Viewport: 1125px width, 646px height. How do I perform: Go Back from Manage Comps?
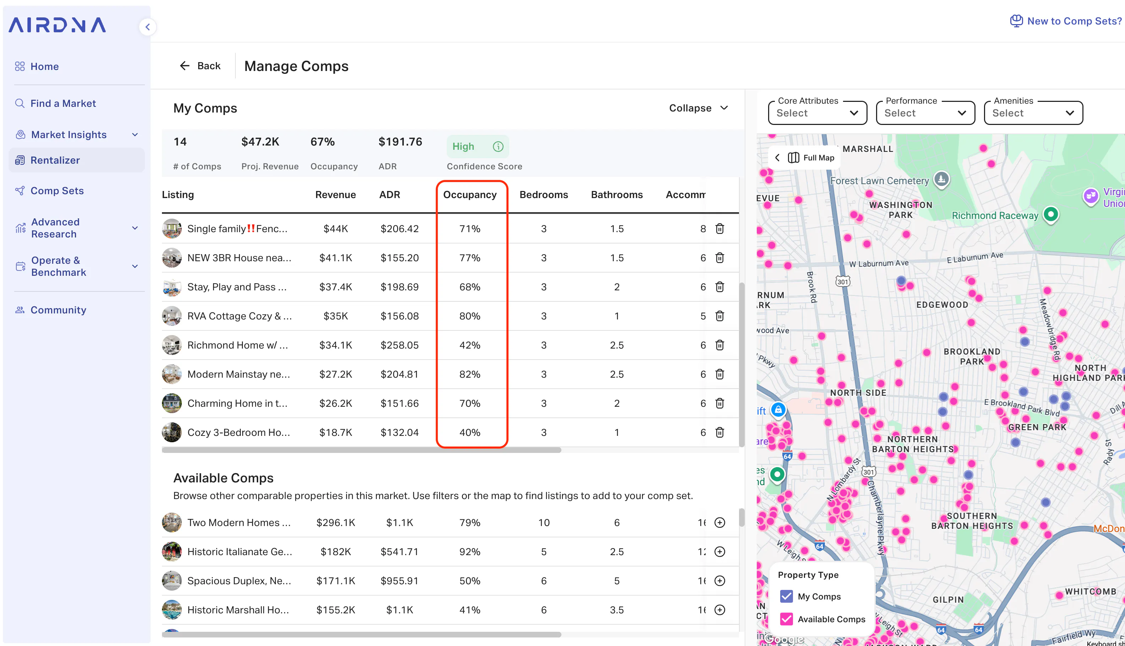(200, 66)
